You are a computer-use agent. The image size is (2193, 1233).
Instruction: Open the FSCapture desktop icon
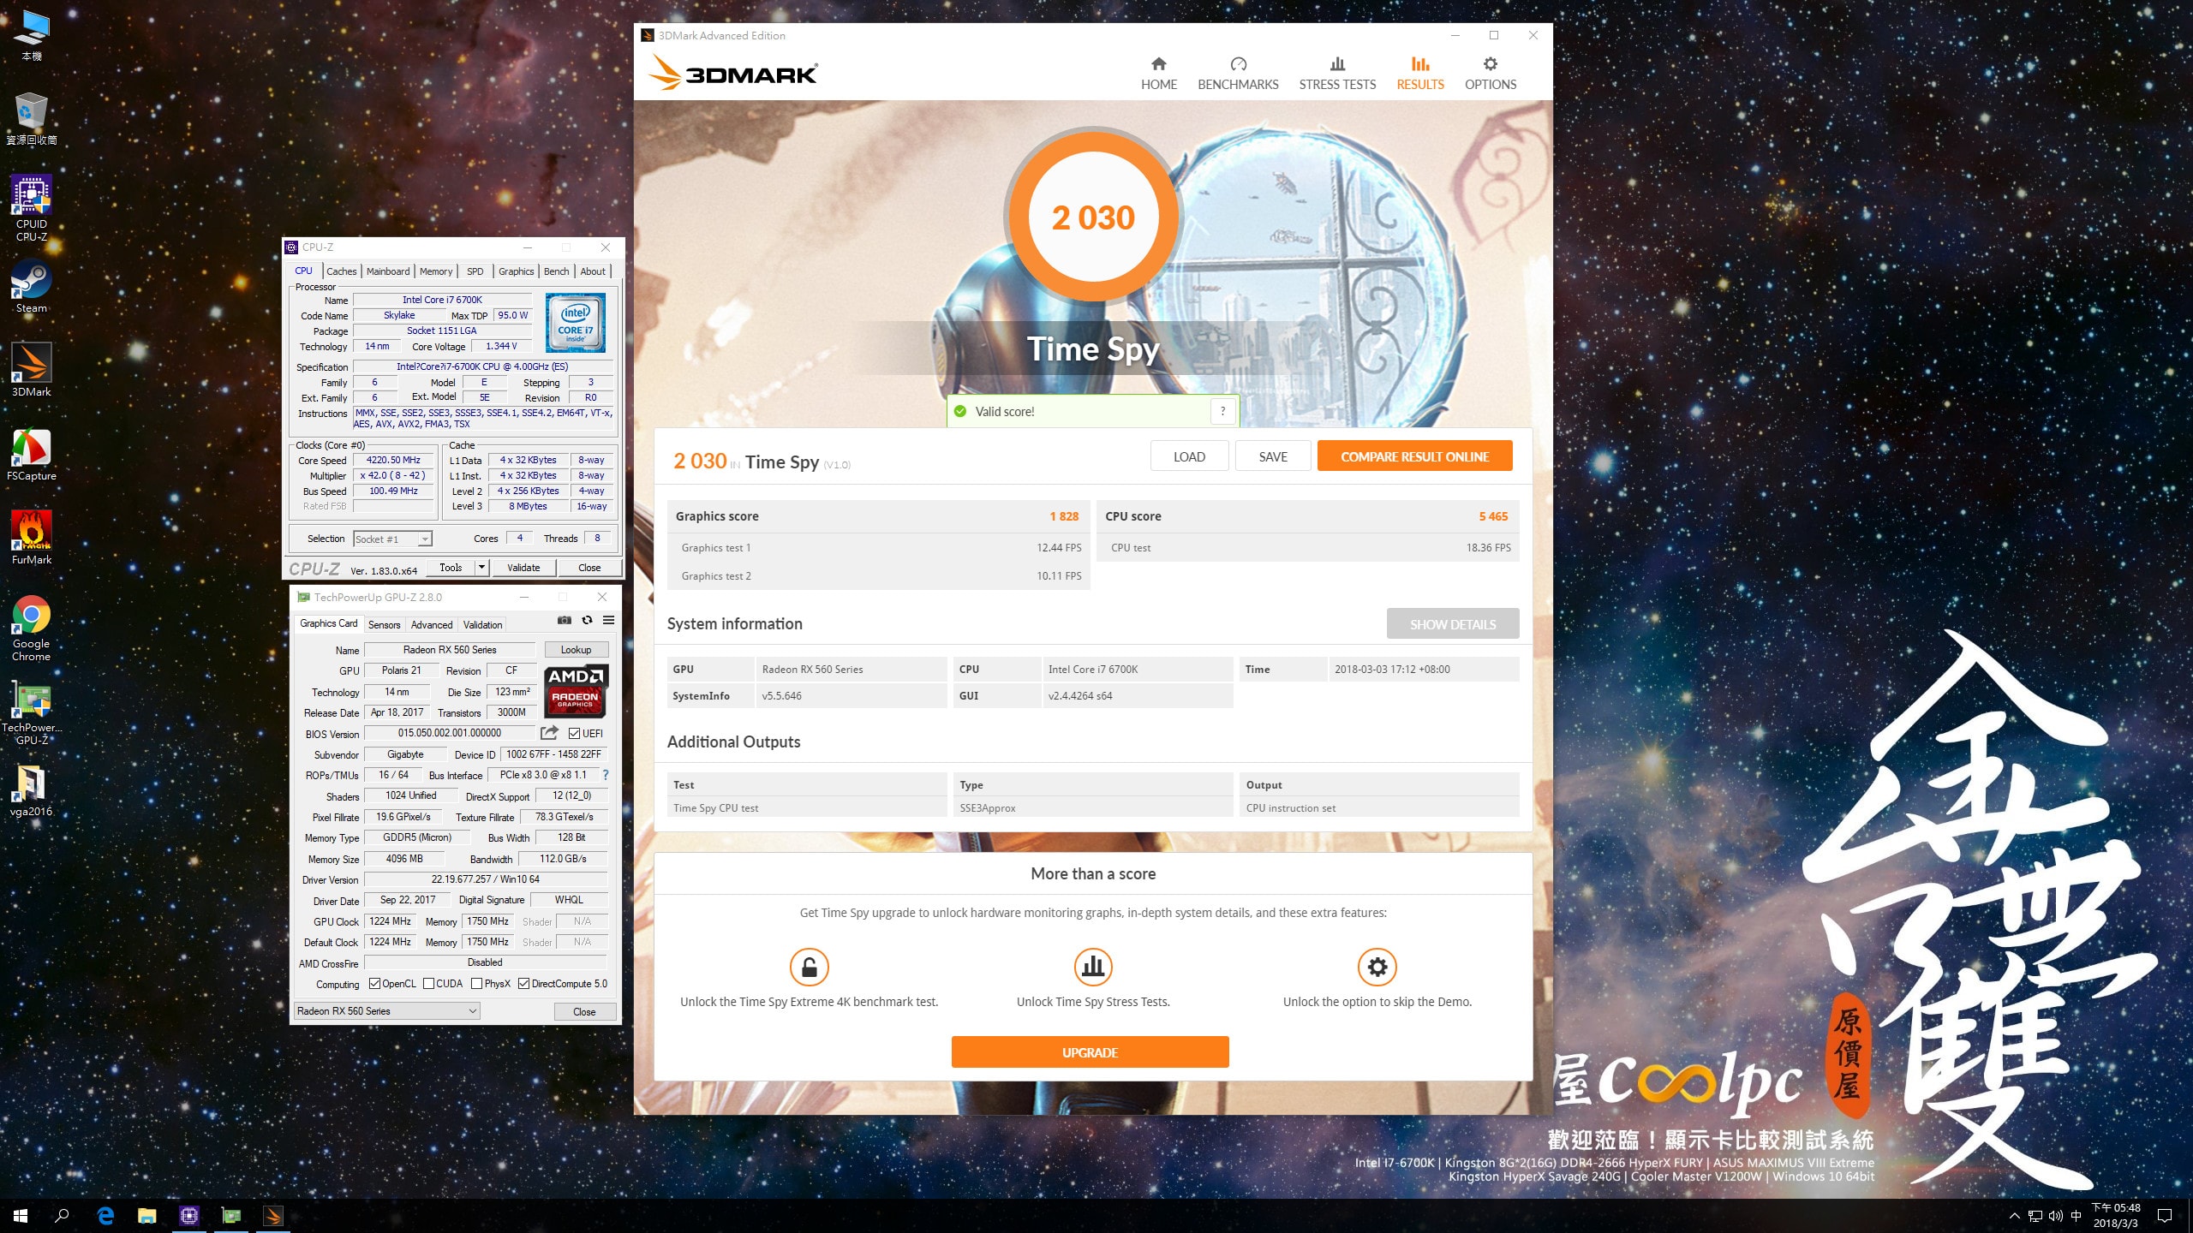coord(32,455)
